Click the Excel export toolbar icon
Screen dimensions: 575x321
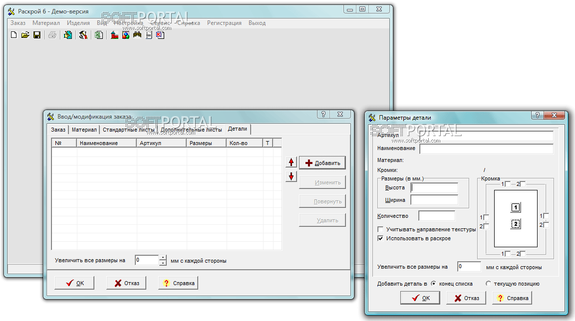pyautogui.click(x=99, y=35)
